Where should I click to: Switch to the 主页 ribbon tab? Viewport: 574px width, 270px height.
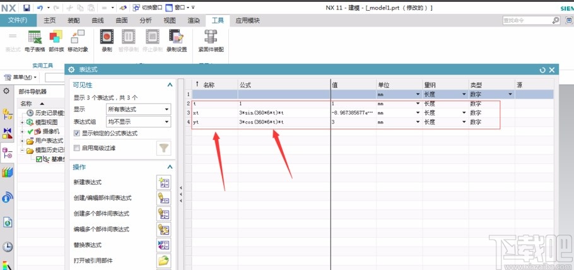click(49, 21)
